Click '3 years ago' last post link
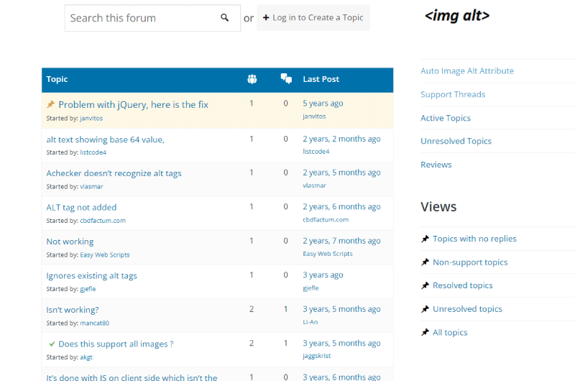The image size is (575, 381). click(323, 275)
